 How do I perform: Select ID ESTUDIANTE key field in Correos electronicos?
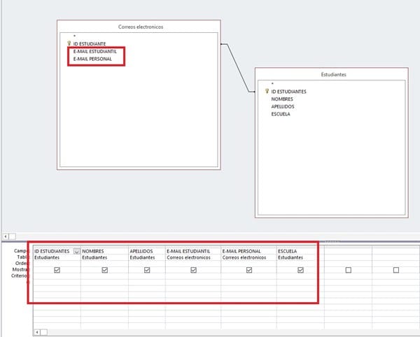pos(90,43)
